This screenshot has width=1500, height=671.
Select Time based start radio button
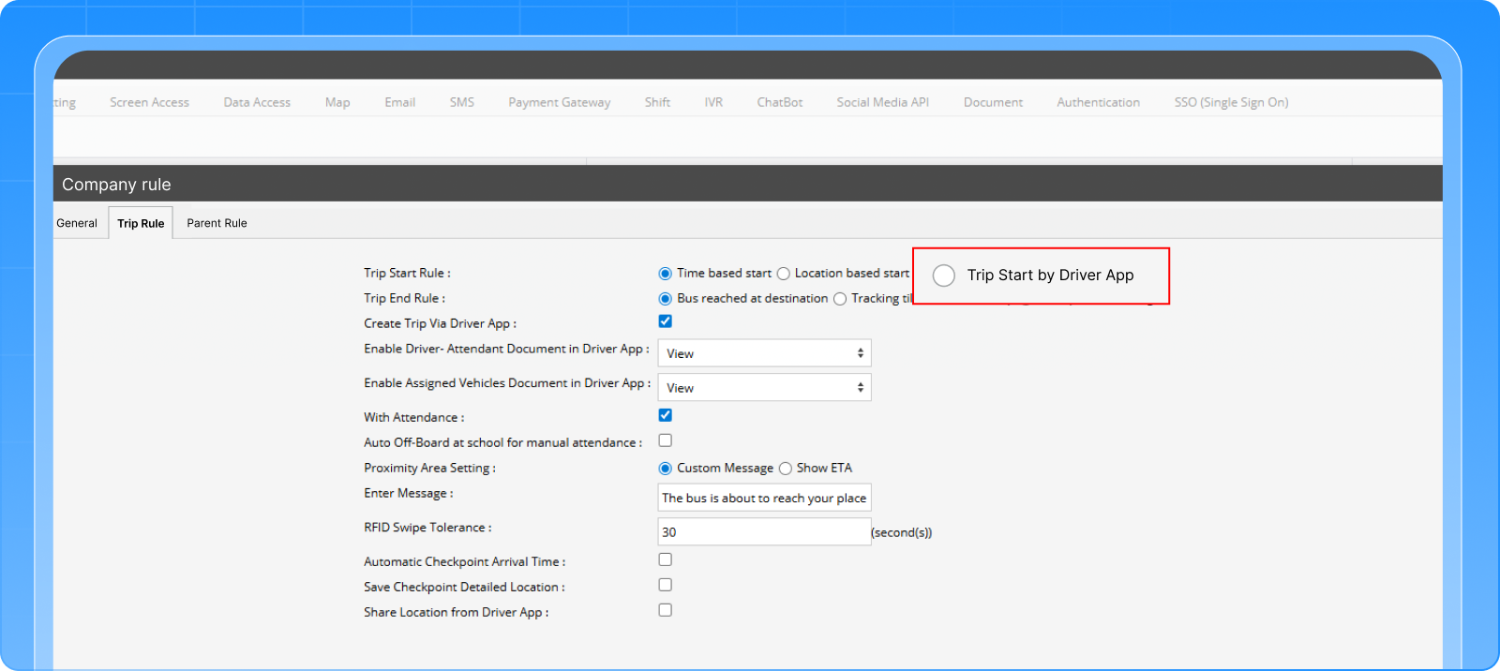pos(666,274)
